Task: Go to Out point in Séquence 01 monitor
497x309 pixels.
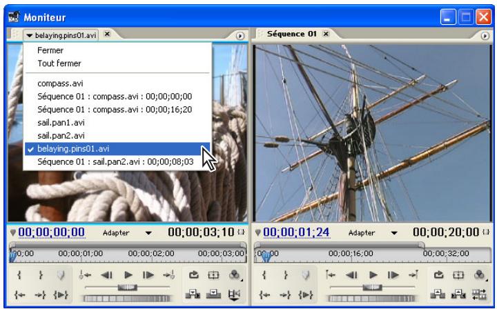Action: (x=285, y=295)
